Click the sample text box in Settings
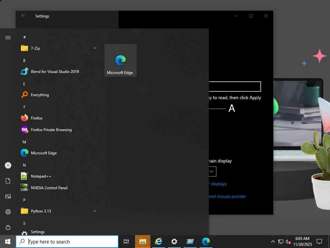This screenshot has width=330, height=248. click(235, 87)
